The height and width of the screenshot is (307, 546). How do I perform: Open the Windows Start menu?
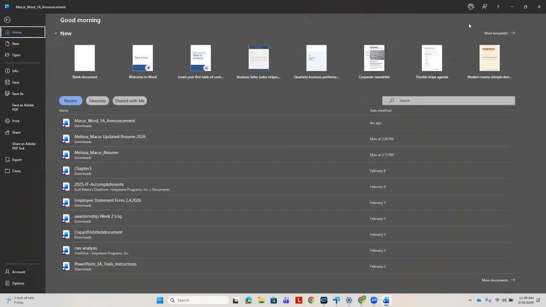tap(160, 300)
